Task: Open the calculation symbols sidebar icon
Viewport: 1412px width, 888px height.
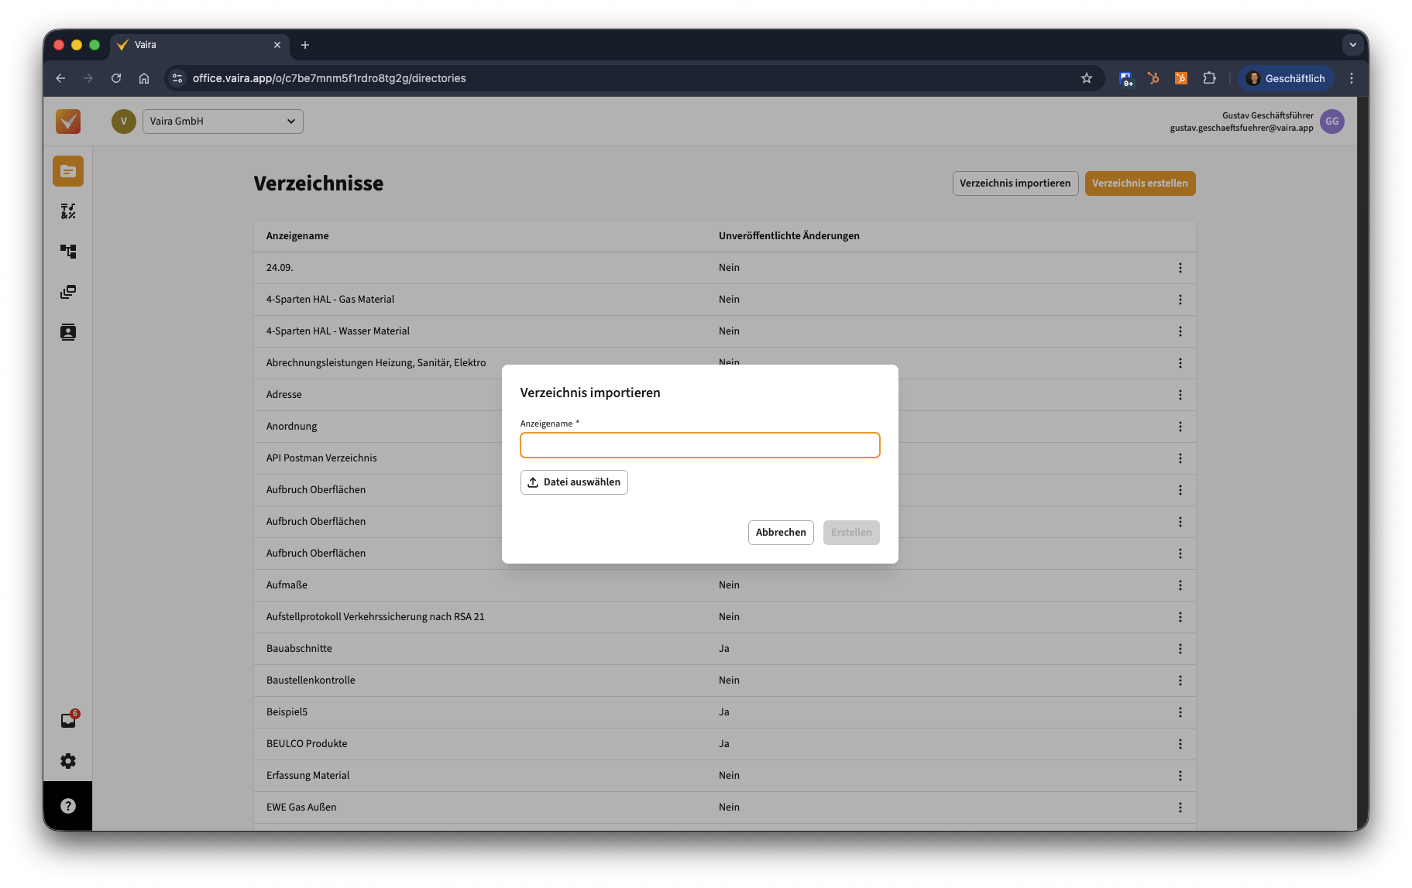Action: pyautogui.click(x=68, y=211)
